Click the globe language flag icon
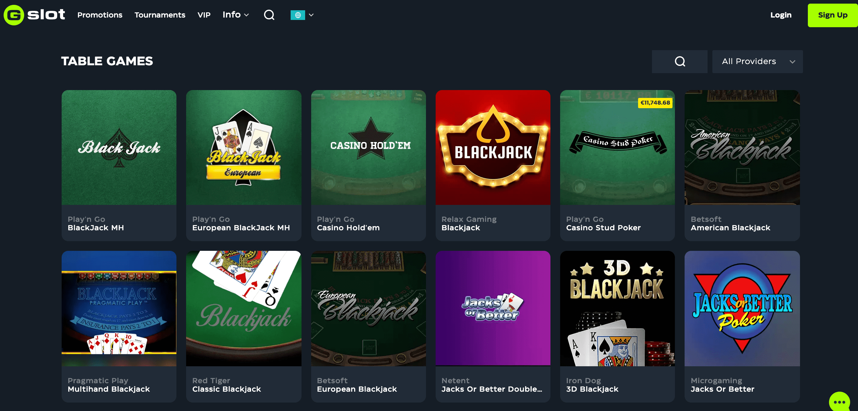The image size is (858, 411). (298, 15)
